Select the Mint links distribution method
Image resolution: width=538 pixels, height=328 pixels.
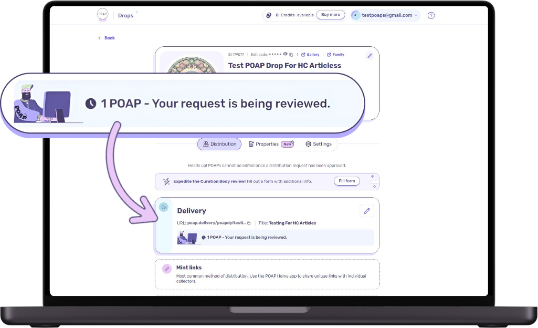(267, 274)
